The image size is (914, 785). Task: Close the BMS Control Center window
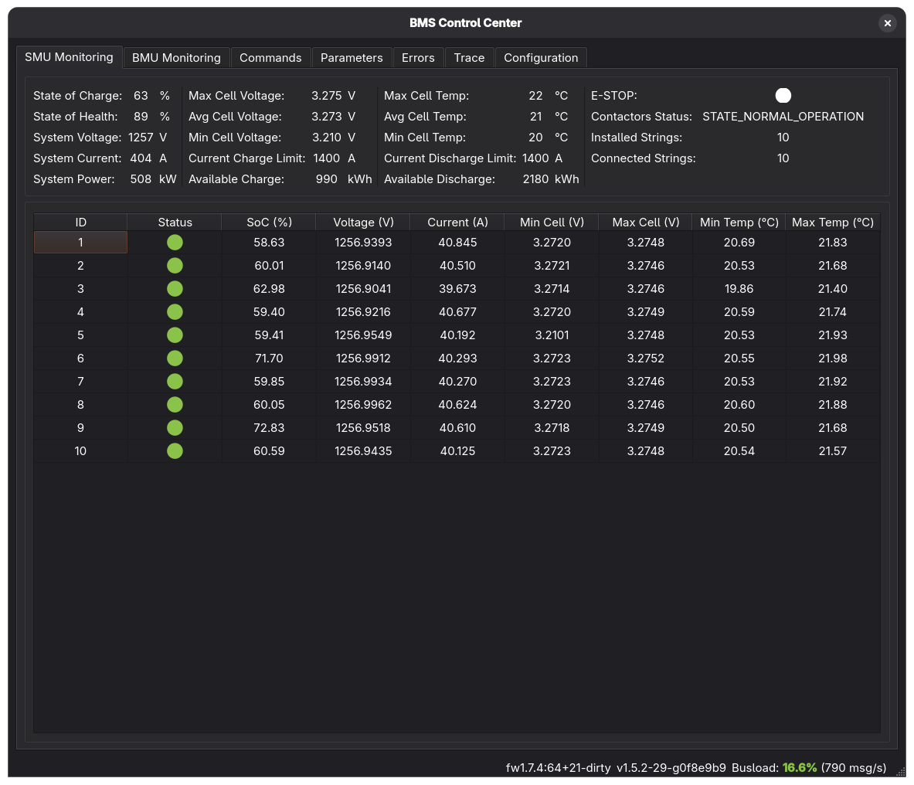point(887,22)
